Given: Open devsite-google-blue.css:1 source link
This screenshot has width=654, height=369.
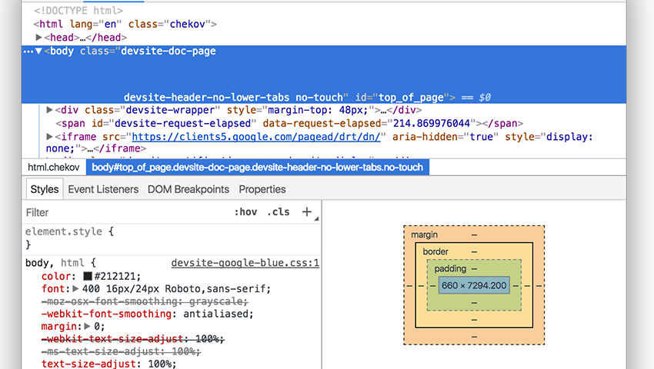Looking at the screenshot, I should point(245,263).
